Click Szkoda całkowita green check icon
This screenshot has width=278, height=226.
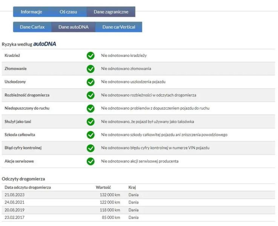(91, 135)
